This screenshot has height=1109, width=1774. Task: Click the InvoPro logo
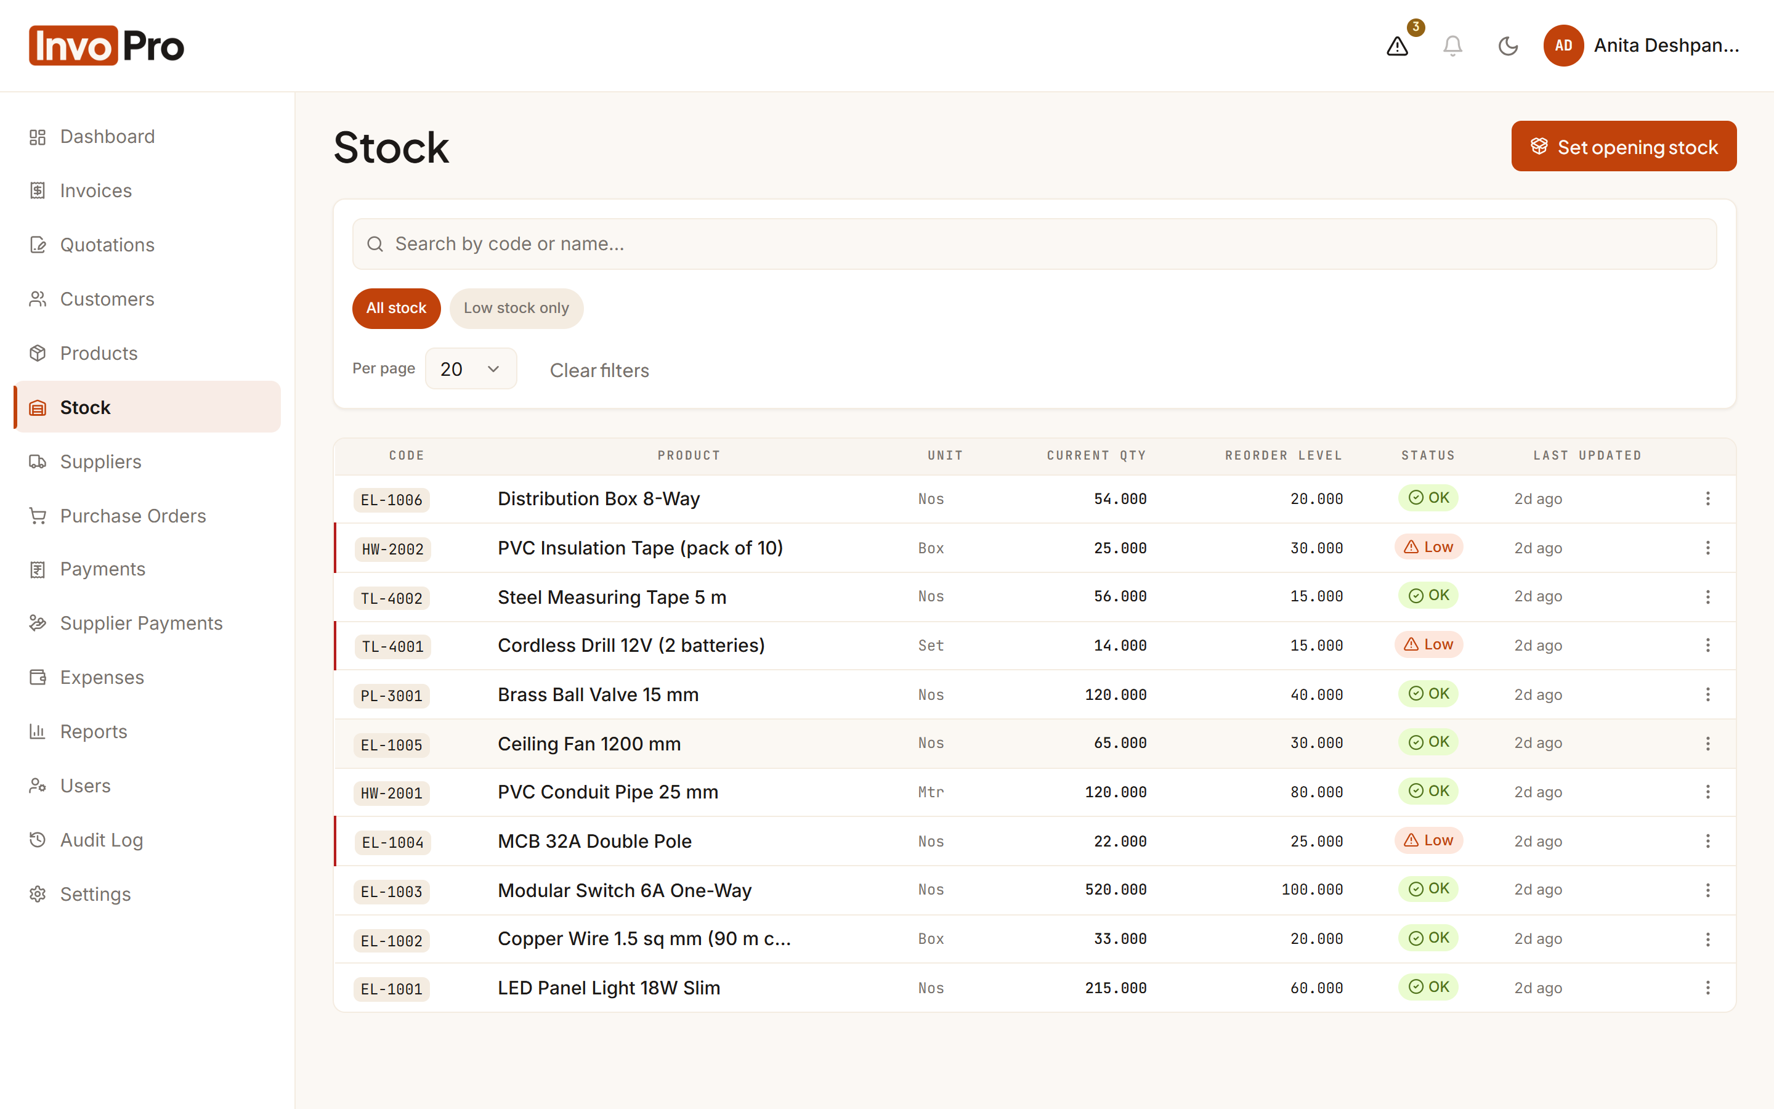(107, 46)
